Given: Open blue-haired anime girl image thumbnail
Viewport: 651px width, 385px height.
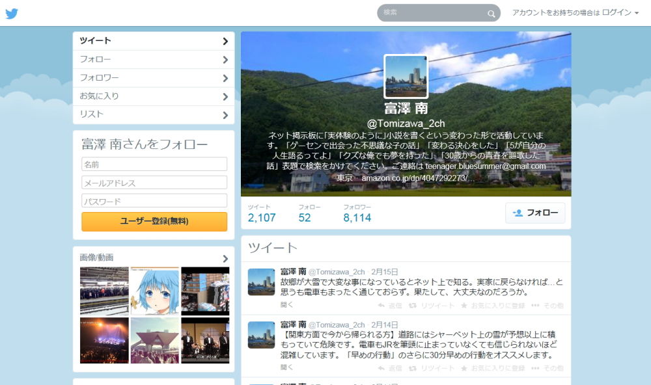Looking at the screenshot, I should tap(155, 291).
